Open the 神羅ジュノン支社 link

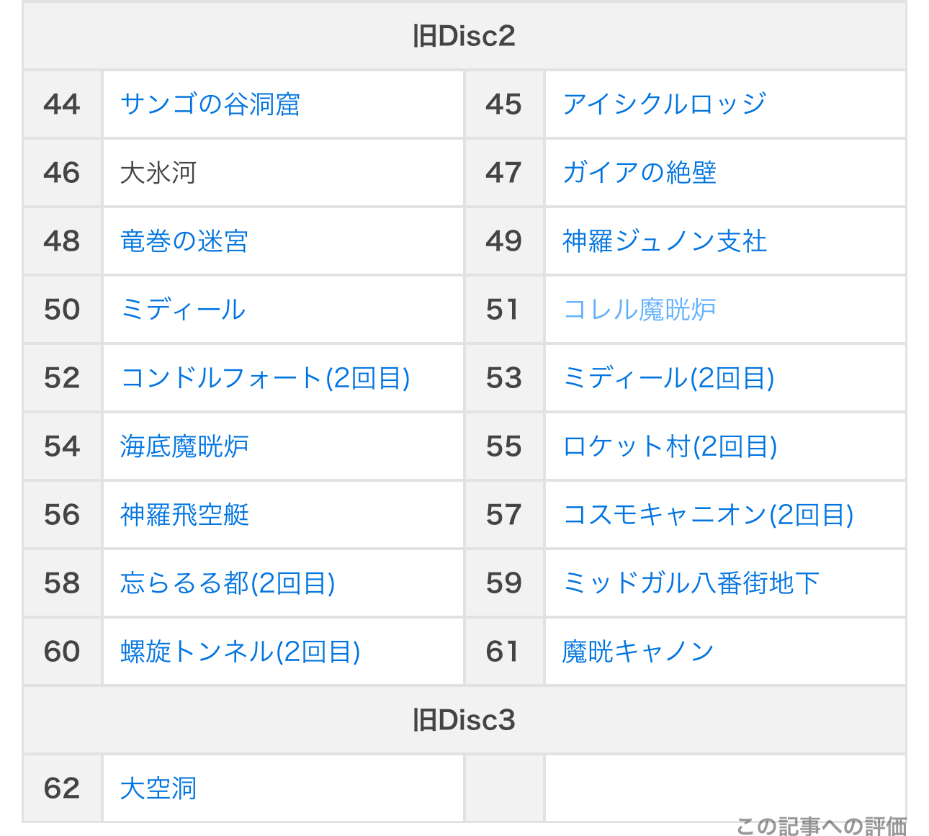[x=664, y=241]
